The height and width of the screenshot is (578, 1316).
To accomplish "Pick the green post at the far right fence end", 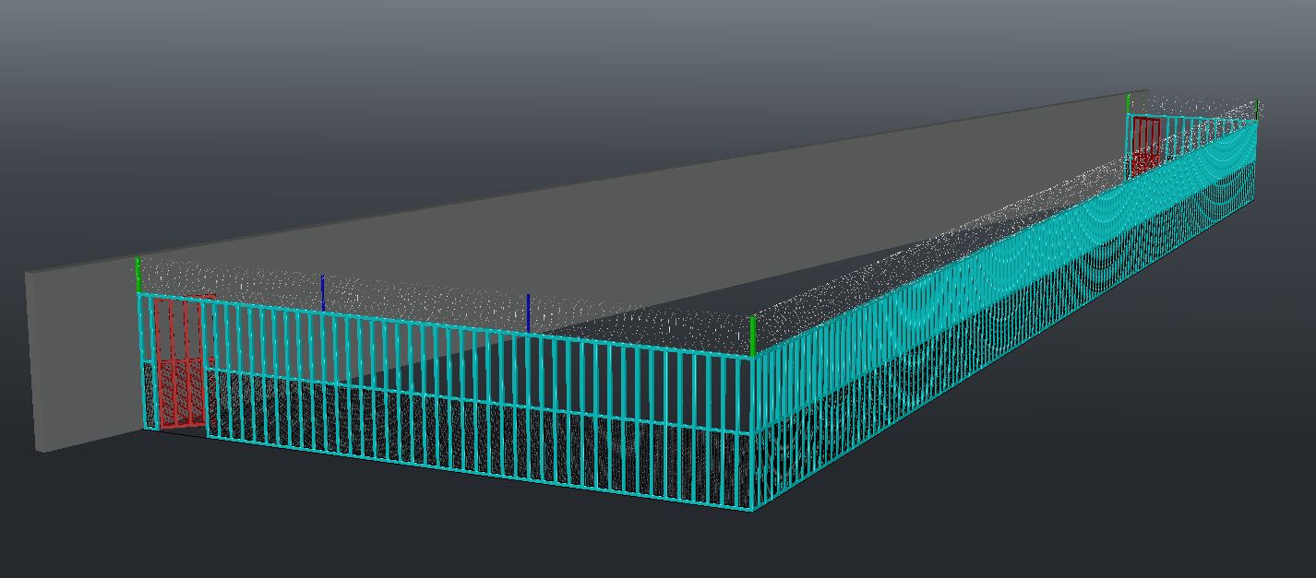I will tap(1257, 110).
